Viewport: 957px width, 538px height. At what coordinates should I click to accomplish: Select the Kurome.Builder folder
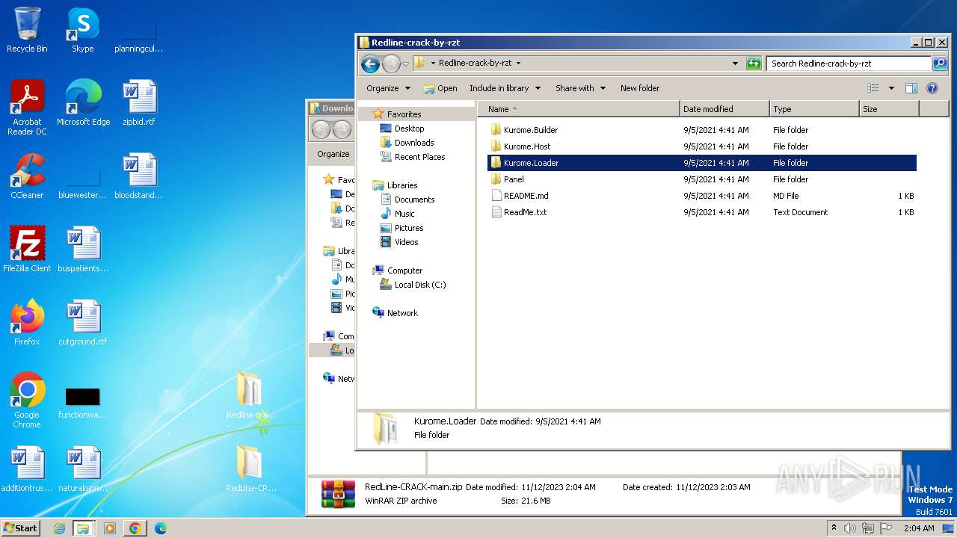click(702, 130)
